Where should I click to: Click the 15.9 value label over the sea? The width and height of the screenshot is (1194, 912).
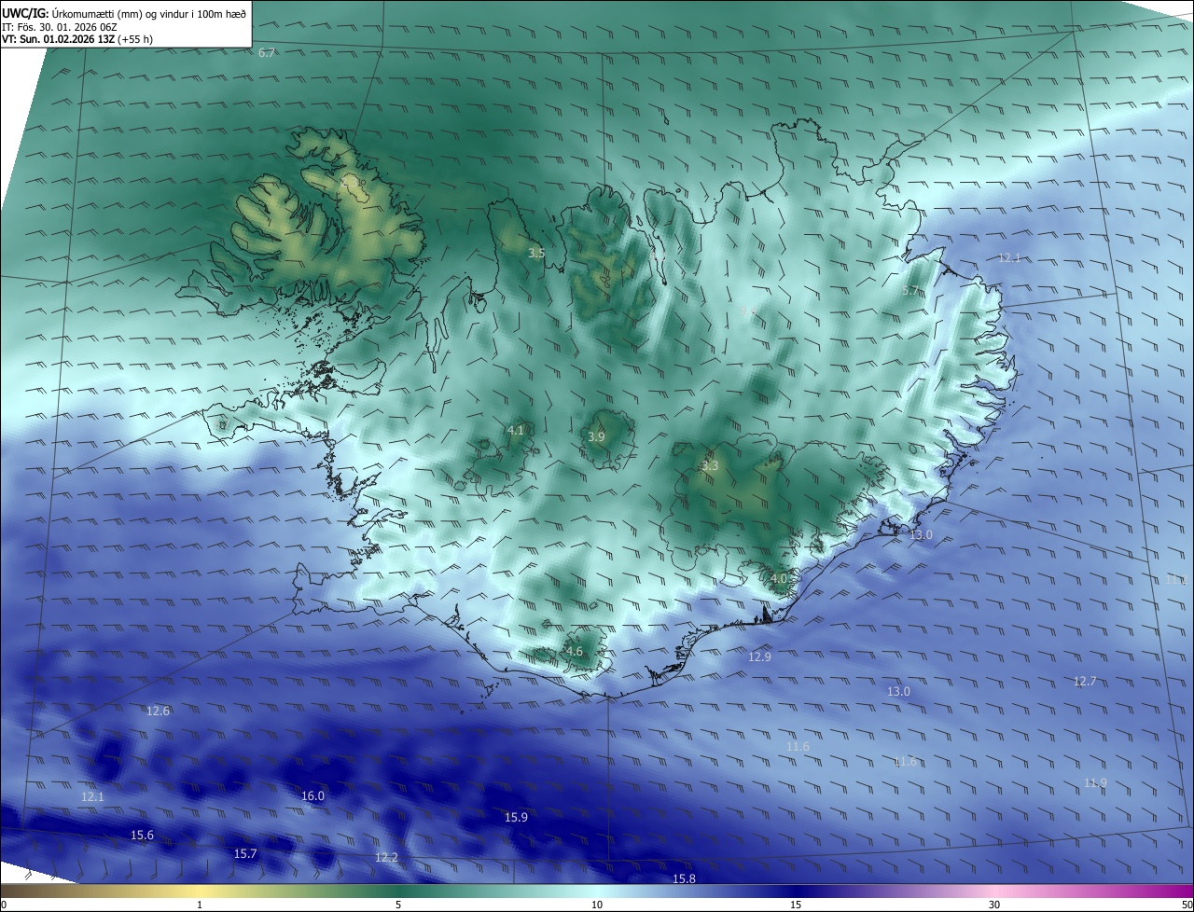516,817
